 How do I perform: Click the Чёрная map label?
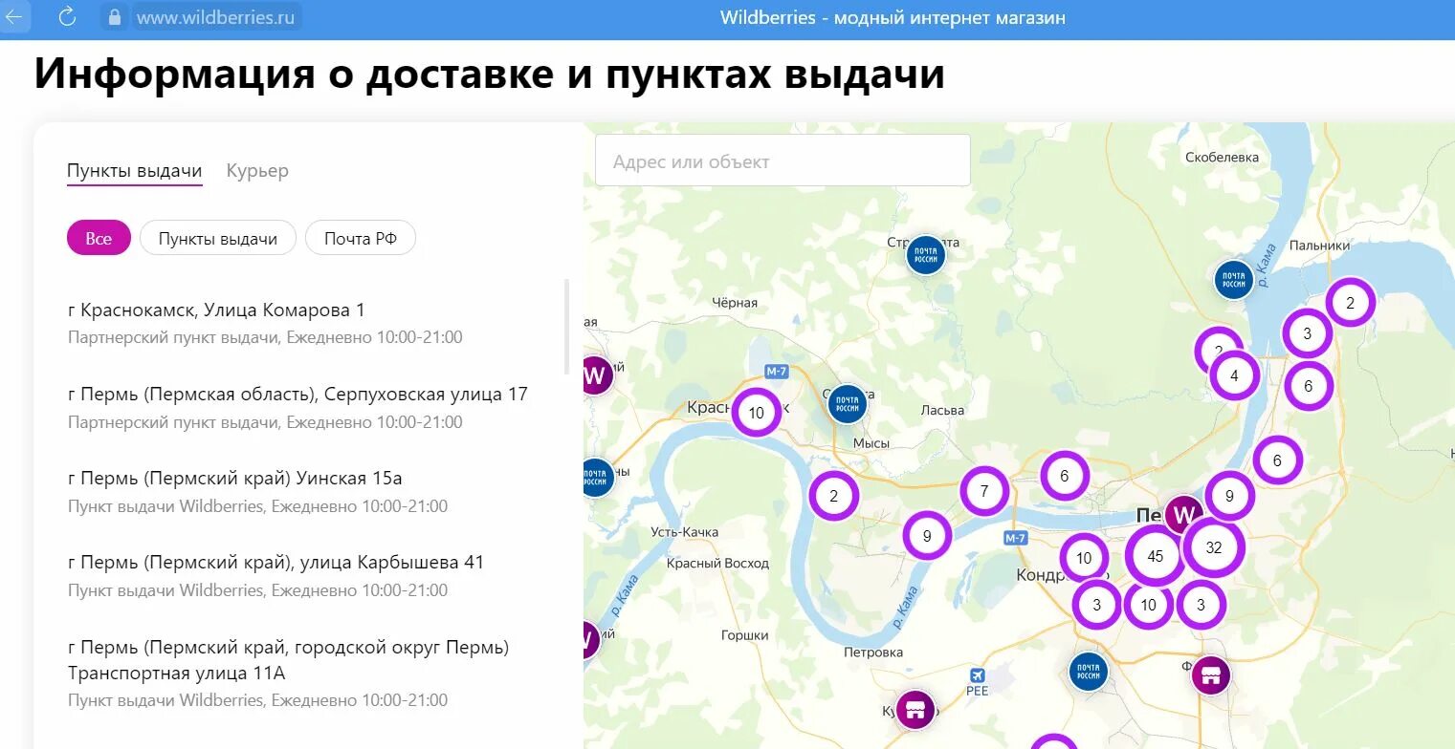tap(735, 303)
